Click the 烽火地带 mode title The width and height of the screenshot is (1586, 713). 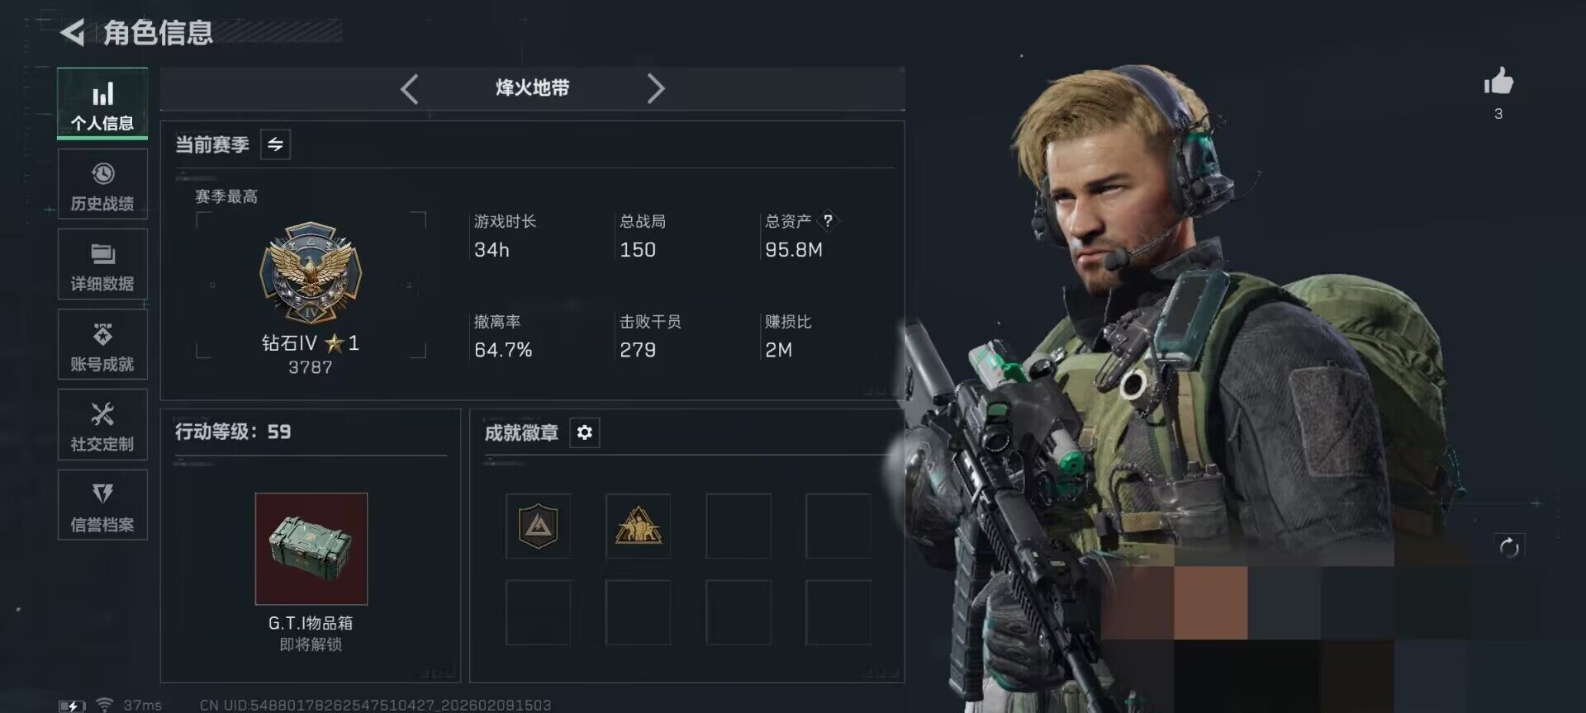(533, 88)
